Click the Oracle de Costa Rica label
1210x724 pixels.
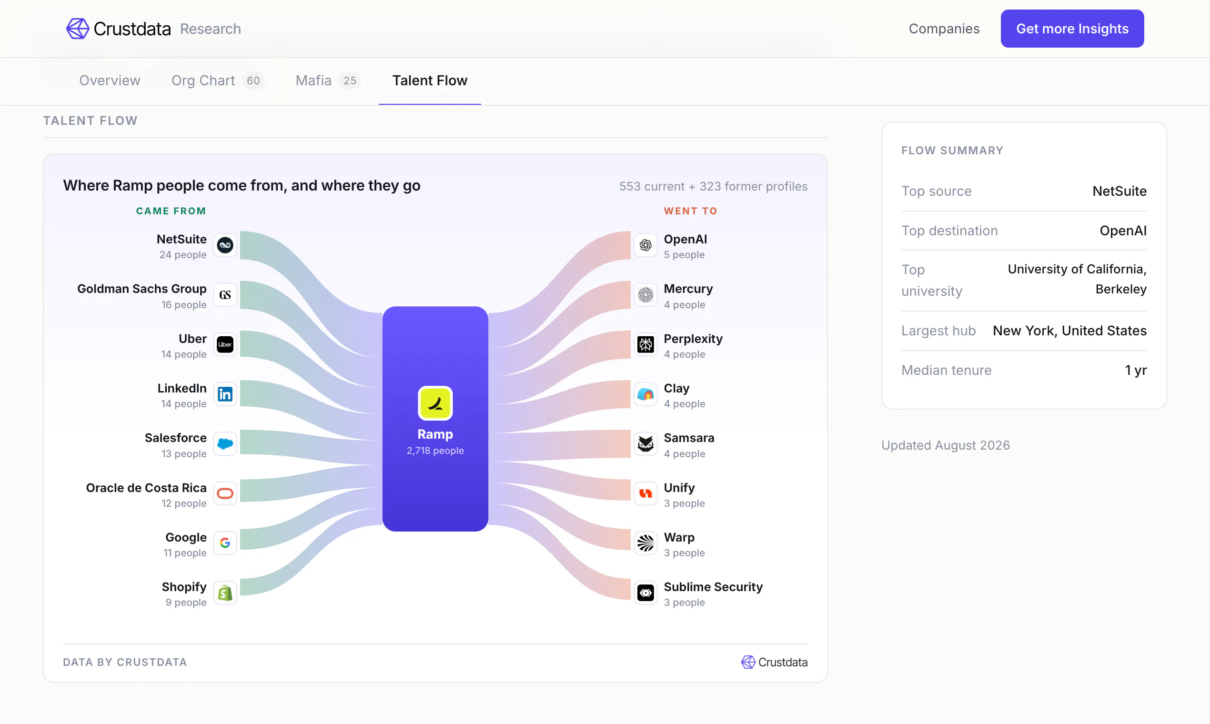pyautogui.click(x=146, y=488)
